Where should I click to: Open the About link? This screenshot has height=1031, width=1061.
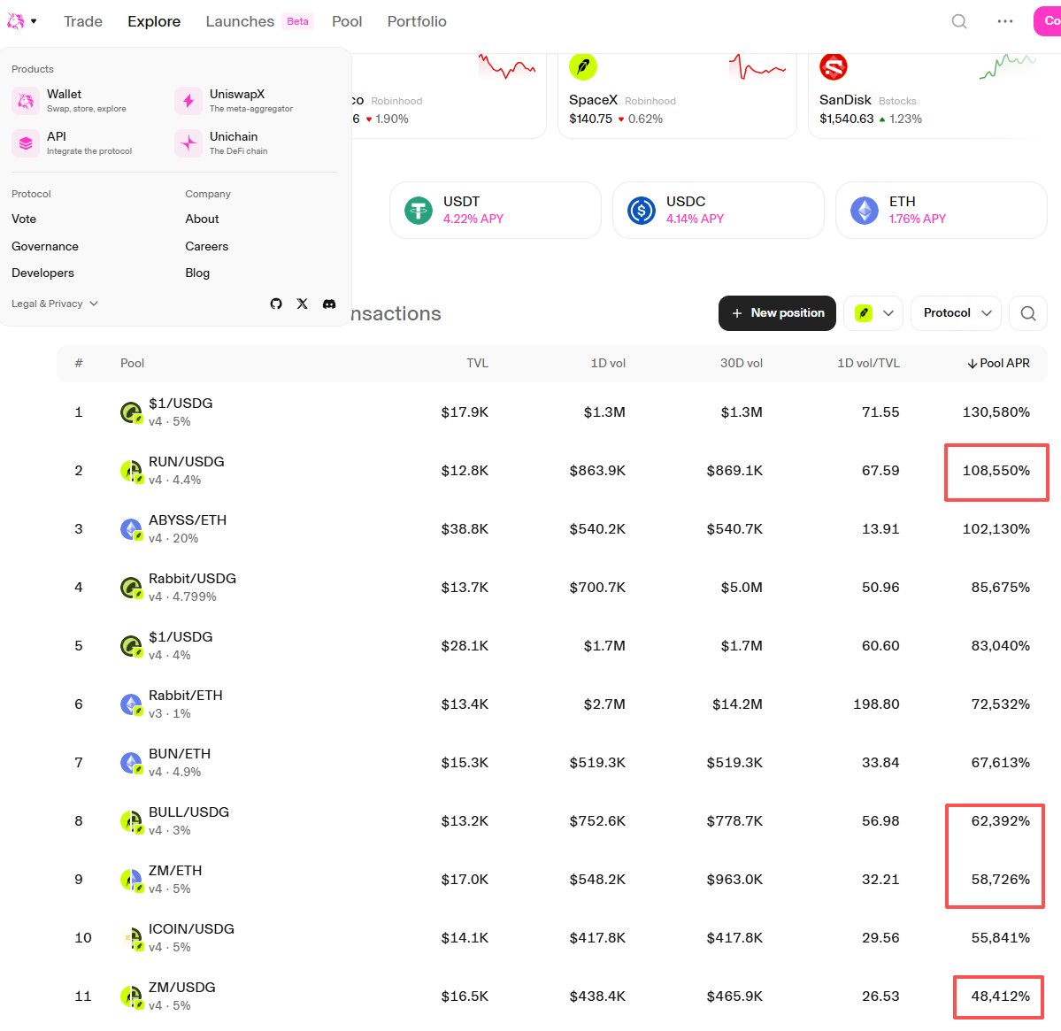pos(202,219)
